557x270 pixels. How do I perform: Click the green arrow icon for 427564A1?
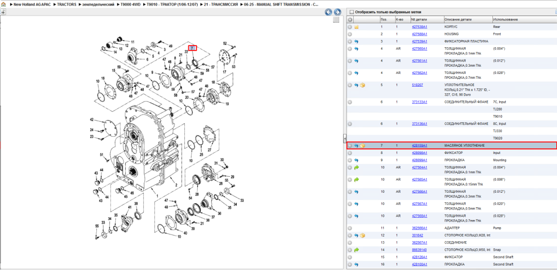(356, 167)
